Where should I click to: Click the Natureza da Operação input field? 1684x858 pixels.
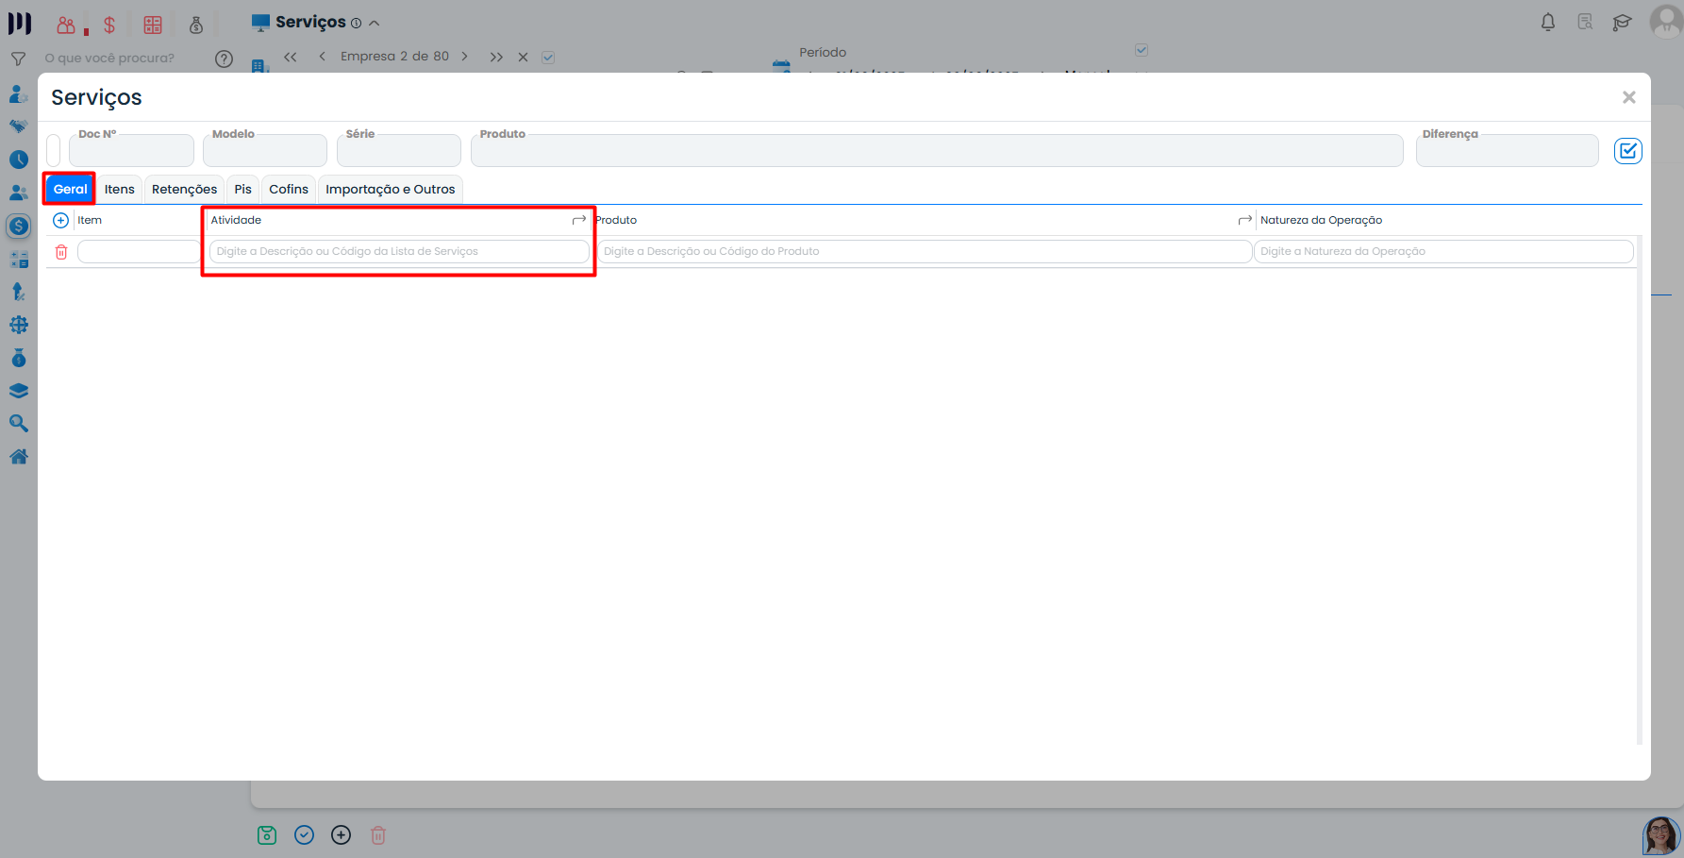(x=1442, y=251)
